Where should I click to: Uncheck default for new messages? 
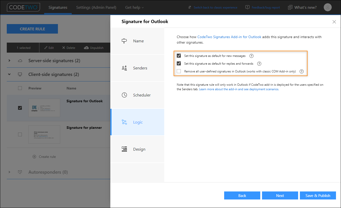click(x=179, y=56)
